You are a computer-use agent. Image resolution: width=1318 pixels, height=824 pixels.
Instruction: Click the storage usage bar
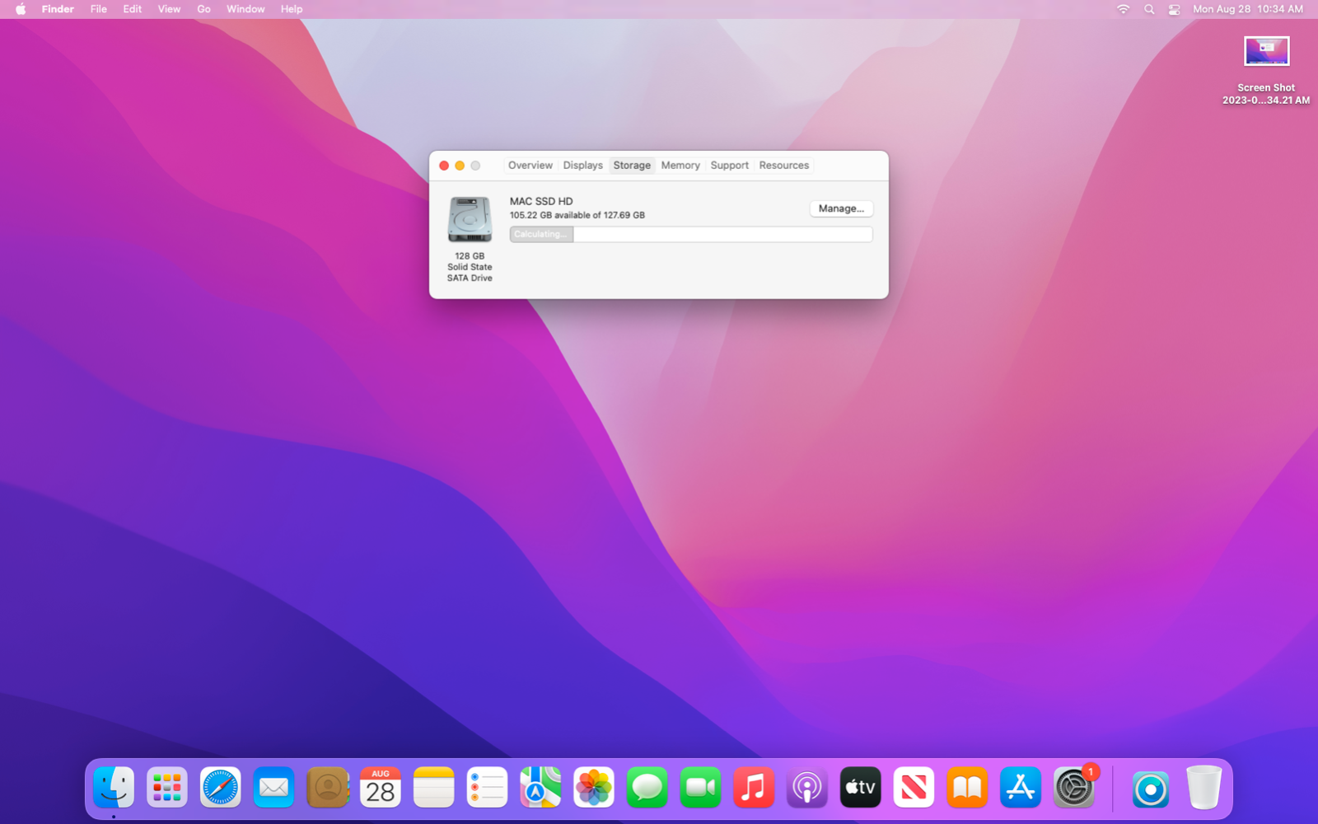(691, 235)
